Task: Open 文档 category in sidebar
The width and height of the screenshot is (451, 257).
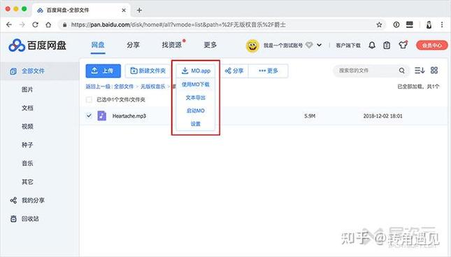Action: [27, 108]
